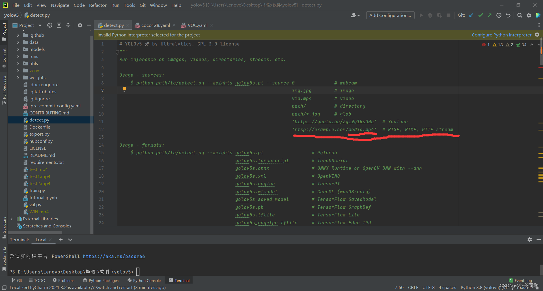The image size is (543, 291).
Task: Open Git history clock icon
Action: [x=499, y=15]
